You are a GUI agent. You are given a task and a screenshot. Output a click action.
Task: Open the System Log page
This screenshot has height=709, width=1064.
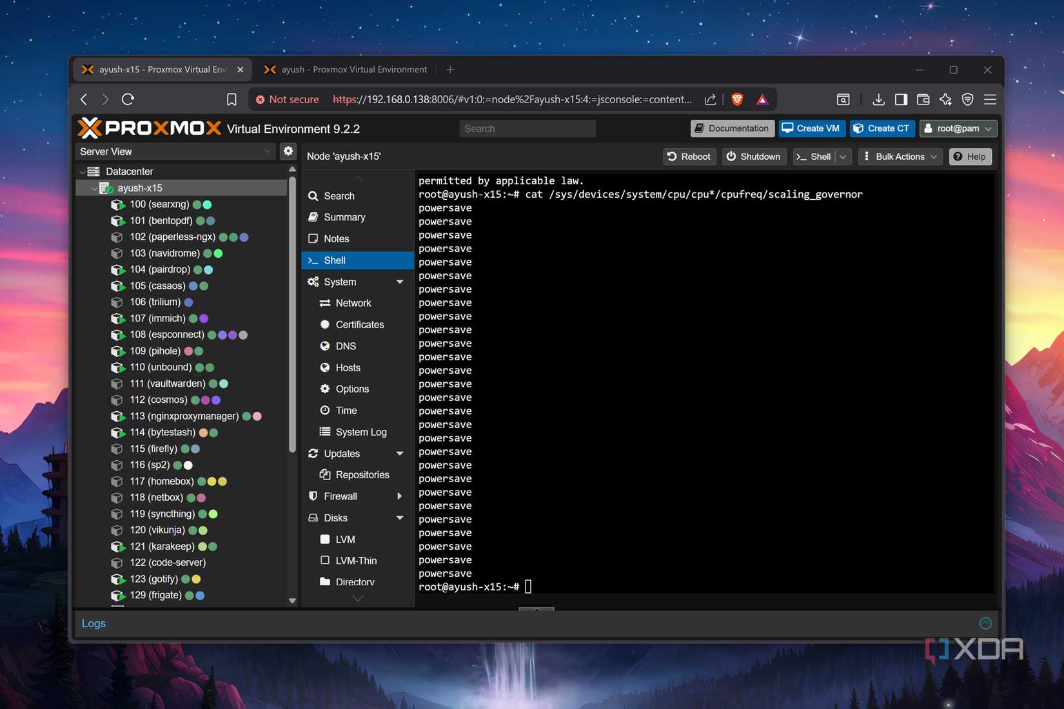[x=357, y=432]
